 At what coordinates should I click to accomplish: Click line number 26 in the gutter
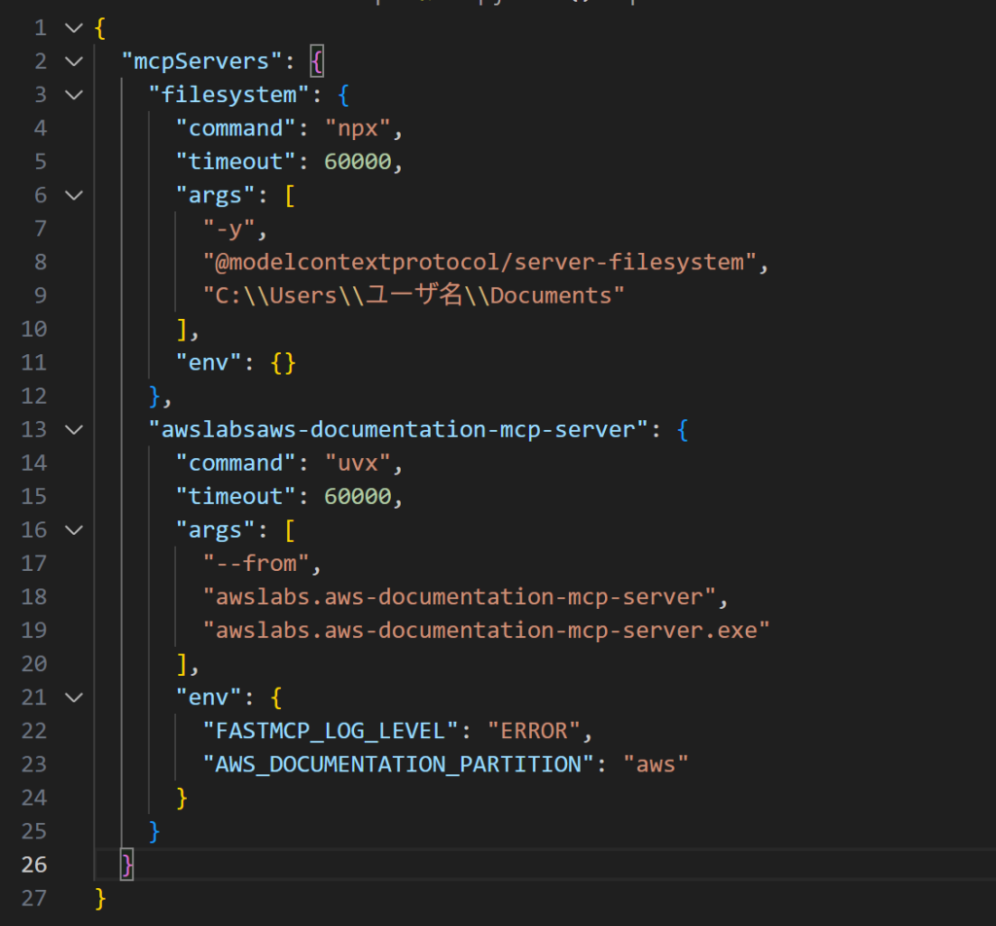click(x=34, y=865)
